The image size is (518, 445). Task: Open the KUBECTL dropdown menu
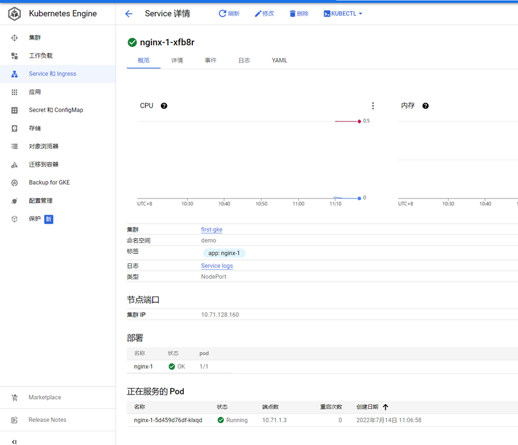click(x=343, y=14)
